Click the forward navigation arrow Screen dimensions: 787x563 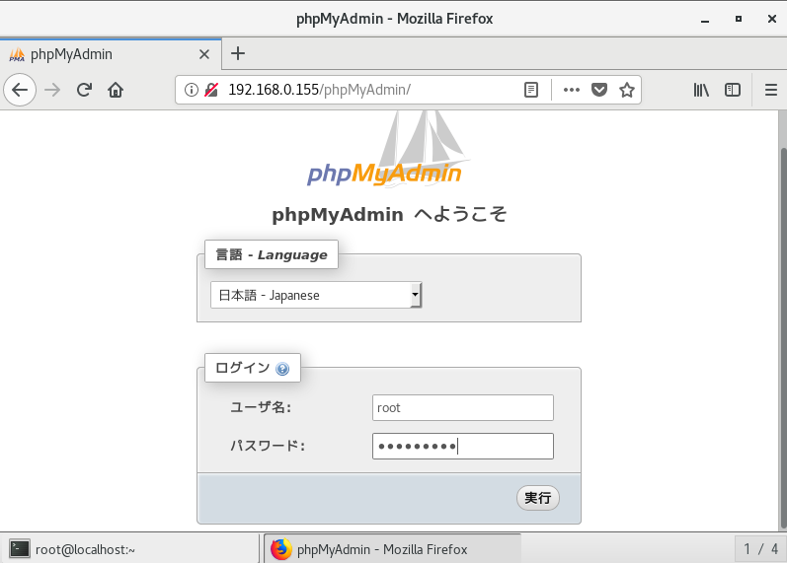(x=52, y=90)
